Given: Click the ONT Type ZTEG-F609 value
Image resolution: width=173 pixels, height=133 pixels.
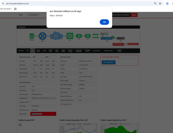Looking at the screenshot, I should click(35, 106).
